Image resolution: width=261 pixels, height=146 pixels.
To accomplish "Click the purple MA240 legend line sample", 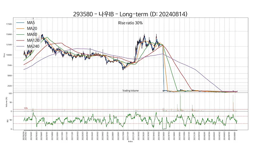I will (x=20, y=47).
